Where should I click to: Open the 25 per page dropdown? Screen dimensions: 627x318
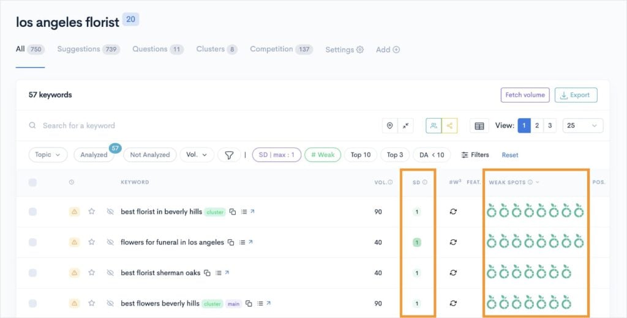[x=582, y=125]
